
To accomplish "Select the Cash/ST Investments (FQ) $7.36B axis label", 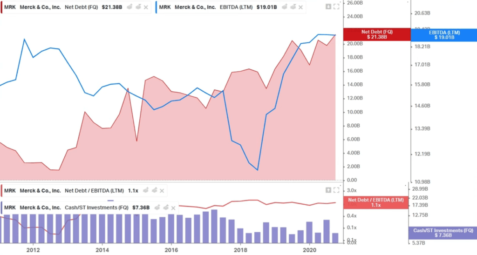I will [443, 233].
